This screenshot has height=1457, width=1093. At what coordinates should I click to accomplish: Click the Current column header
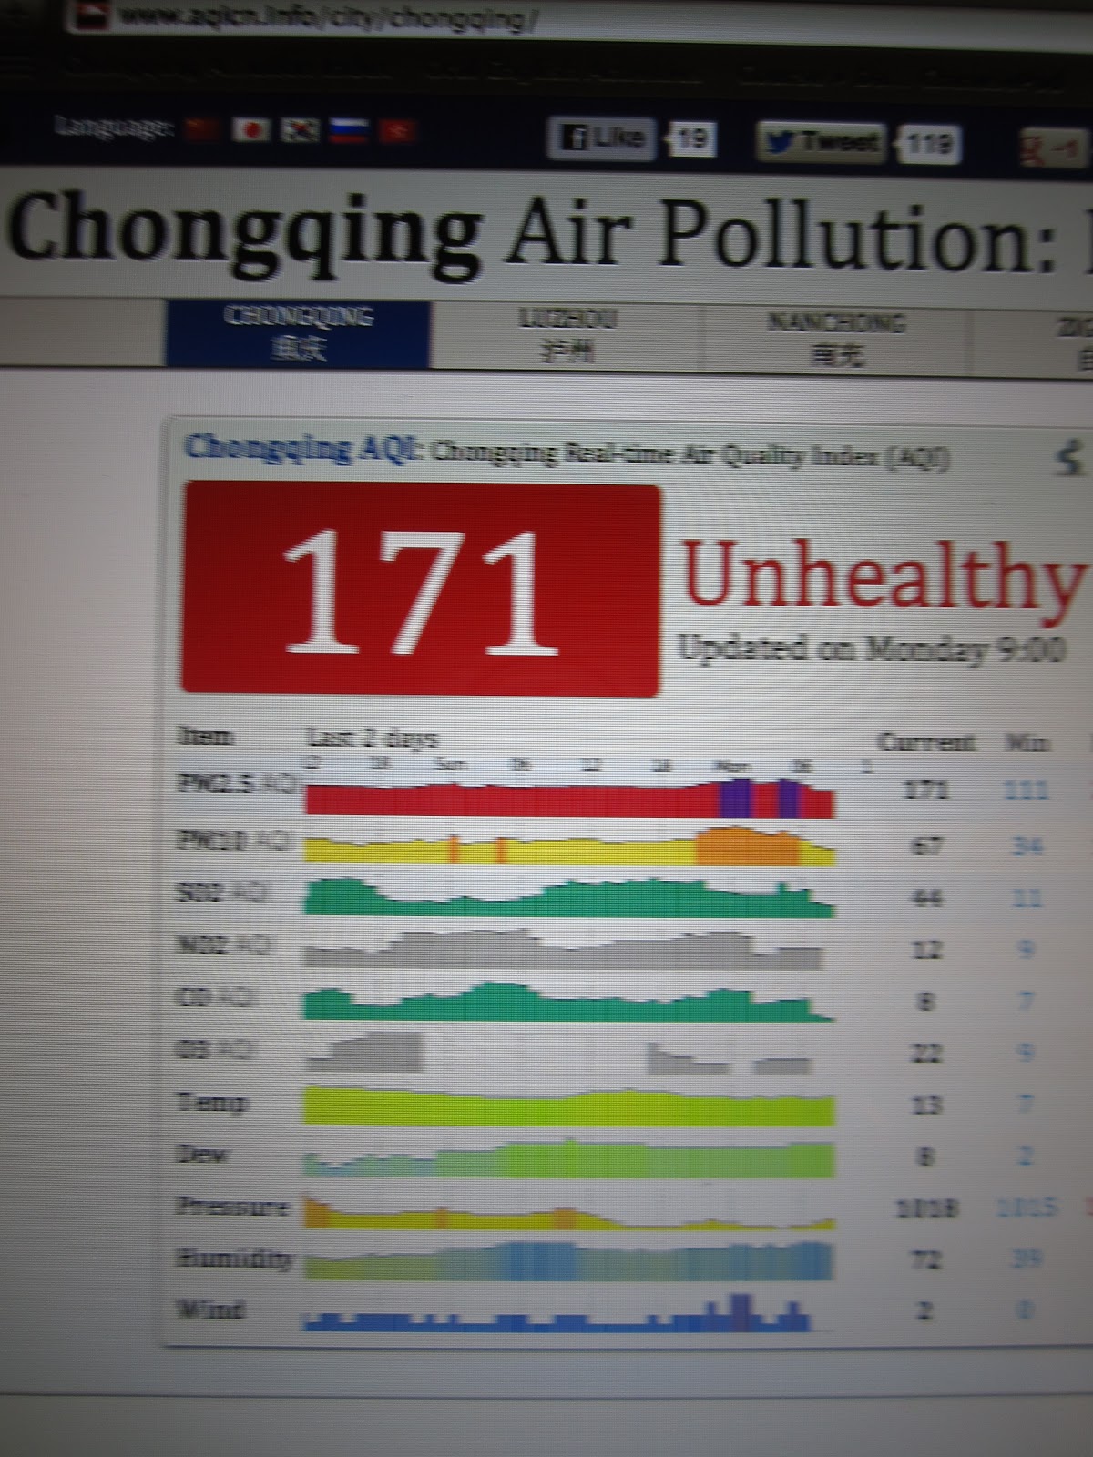(x=926, y=742)
